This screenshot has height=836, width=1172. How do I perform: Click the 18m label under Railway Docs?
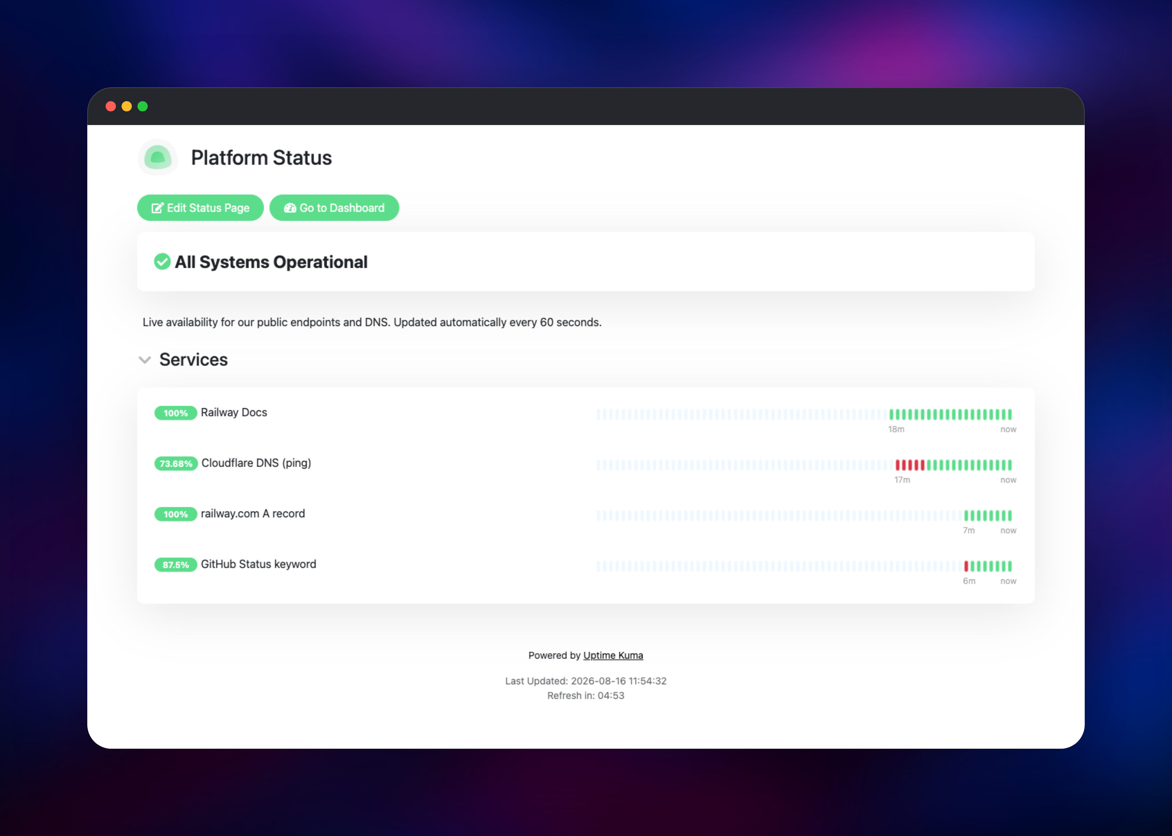click(896, 429)
